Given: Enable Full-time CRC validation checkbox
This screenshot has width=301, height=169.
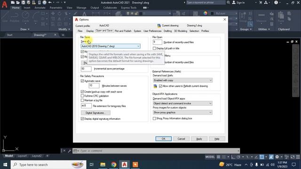Looking at the screenshot, I should click(82, 96).
